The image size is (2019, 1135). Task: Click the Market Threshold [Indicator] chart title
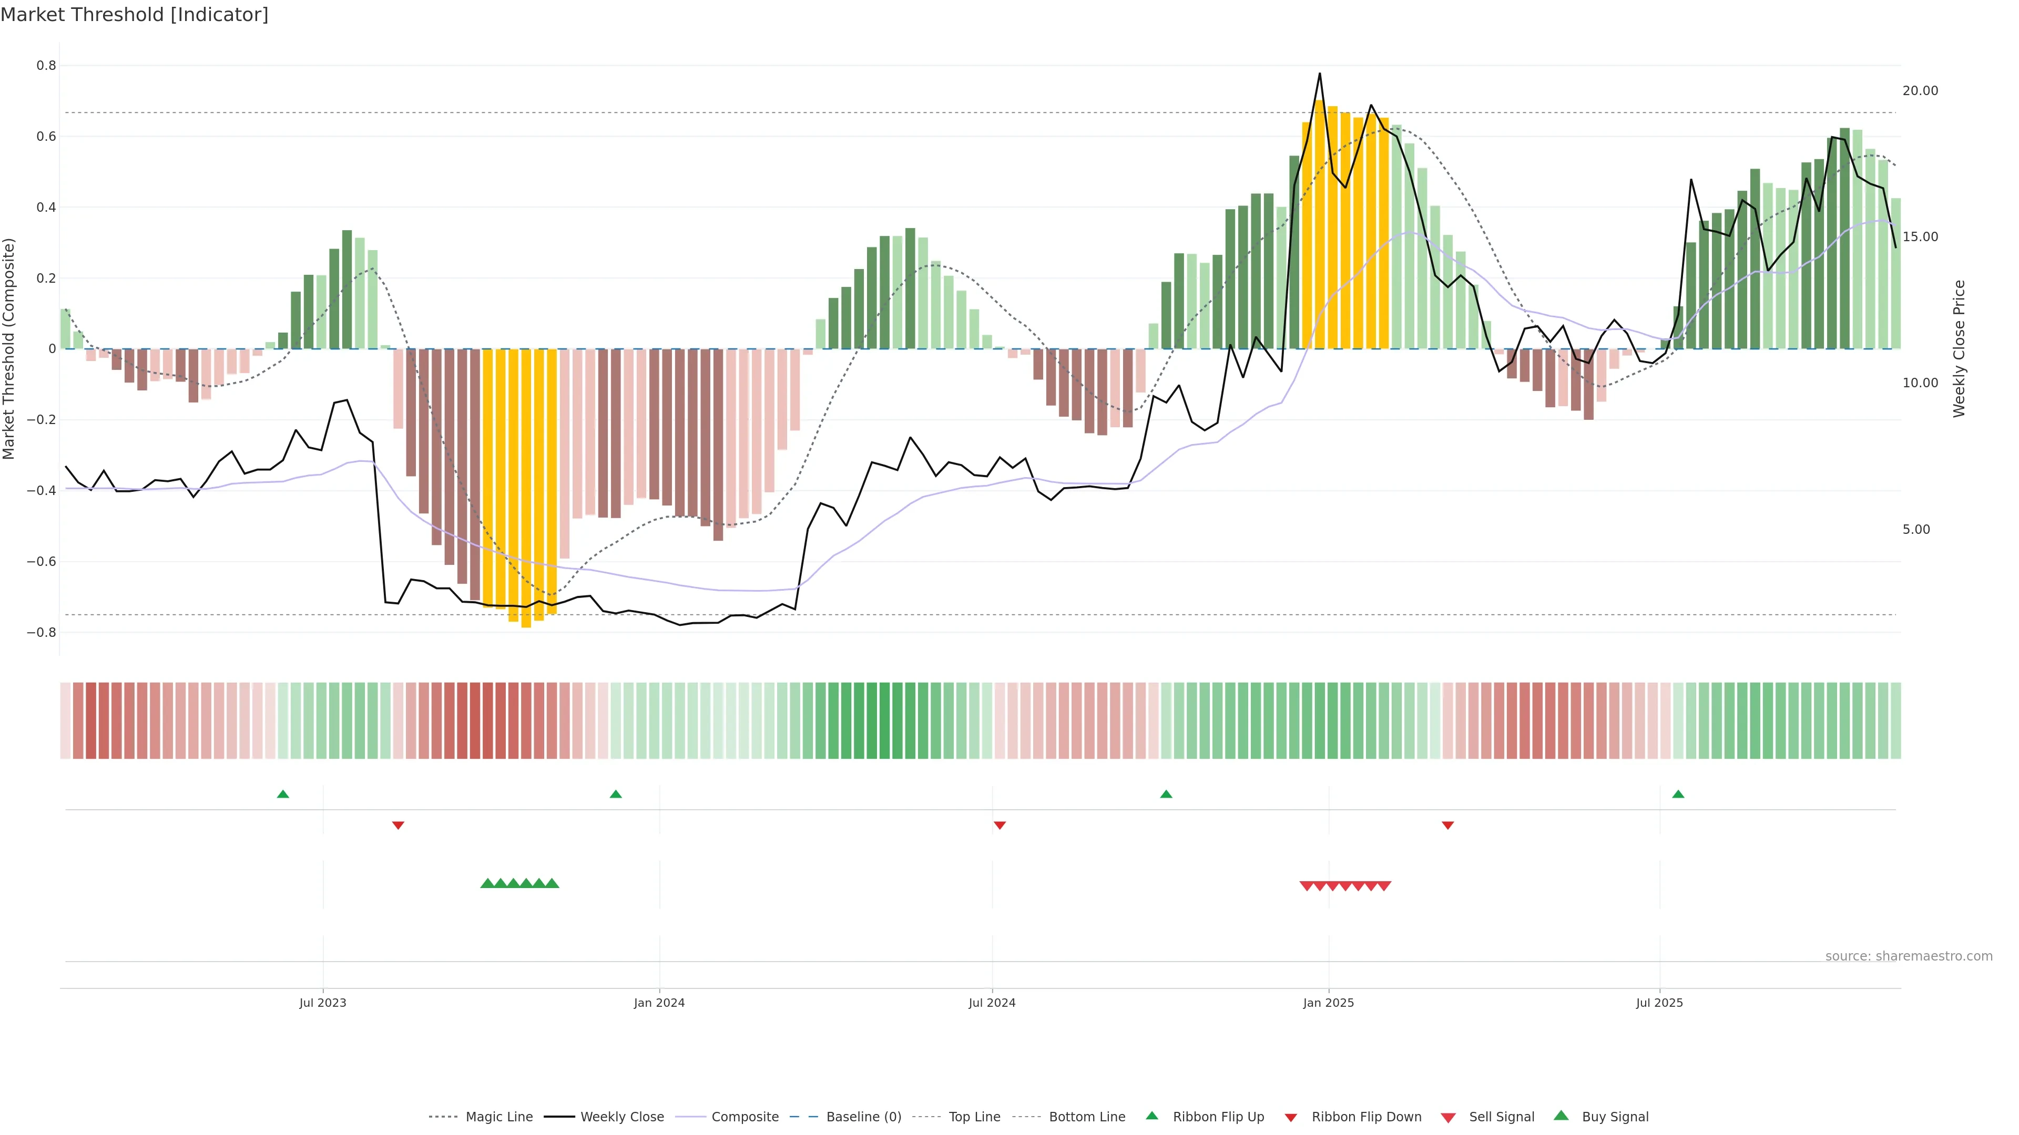[x=134, y=15]
